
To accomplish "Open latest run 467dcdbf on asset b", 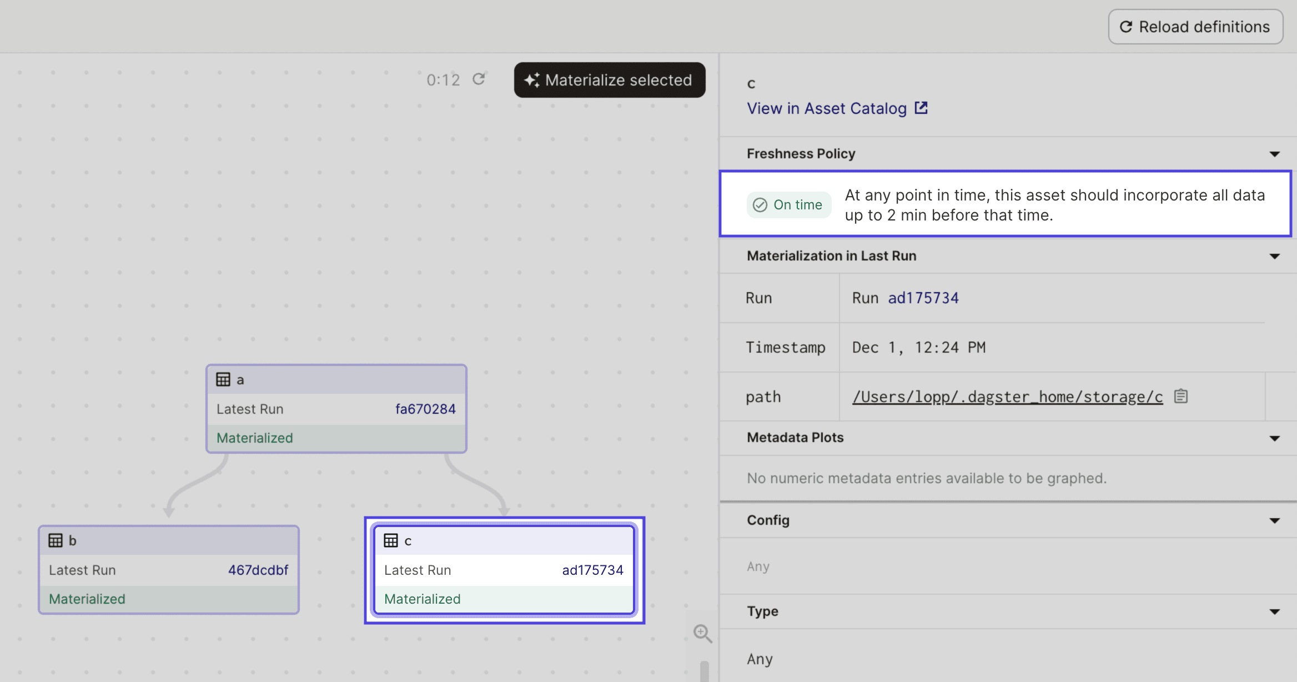I will pyautogui.click(x=258, y=570).
